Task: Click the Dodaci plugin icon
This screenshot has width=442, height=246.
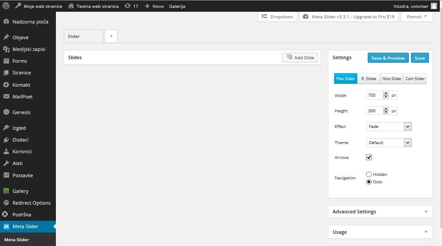Action: pos(6,140)
